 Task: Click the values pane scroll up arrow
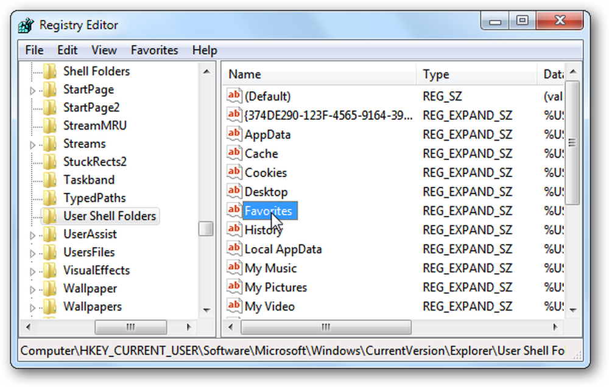[x=572, y=71]
